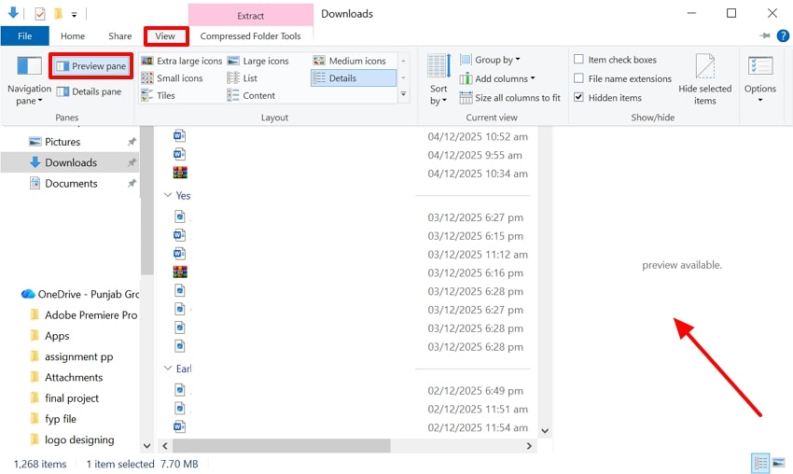Collapse the Earlier group chevron
The width and height of the screenshot is (793, 474).
(168, 368)
